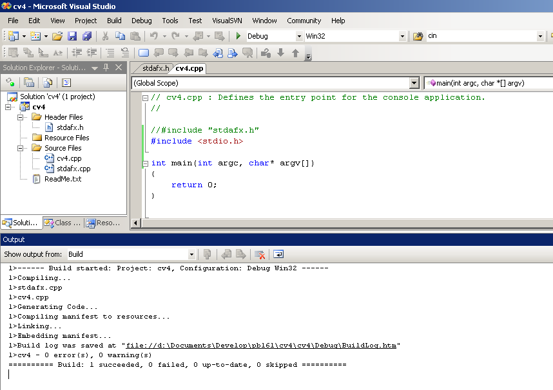Increase line indent icon

[92, 53]
